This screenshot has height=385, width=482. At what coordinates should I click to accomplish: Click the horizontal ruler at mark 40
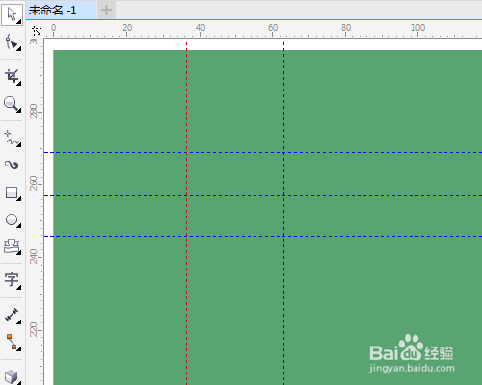201,29
